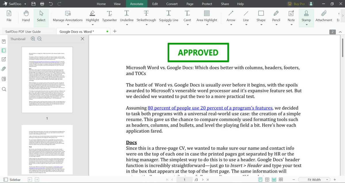This screenshot has width=345, height=183.
Task: Expand the Stamp dropdown arrow
Action: [x=306, y=25]
